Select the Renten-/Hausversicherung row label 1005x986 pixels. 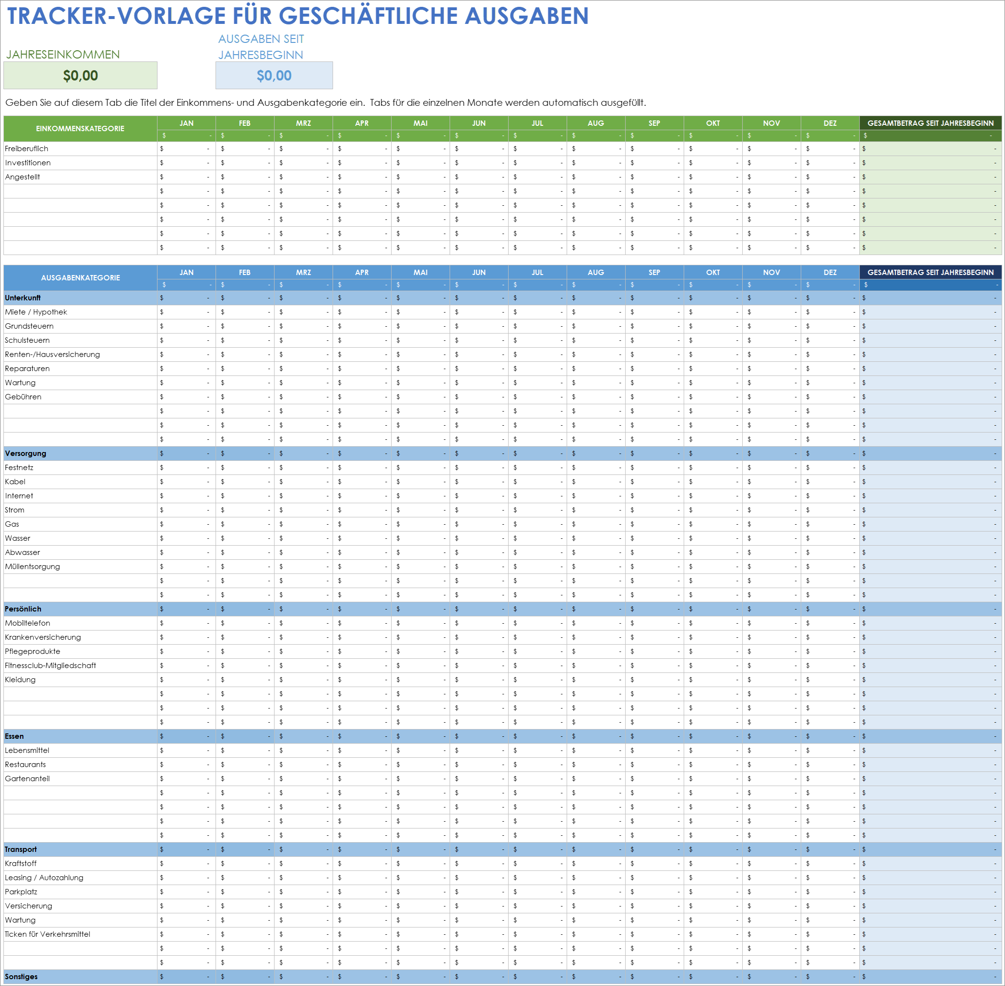[80, 355]
